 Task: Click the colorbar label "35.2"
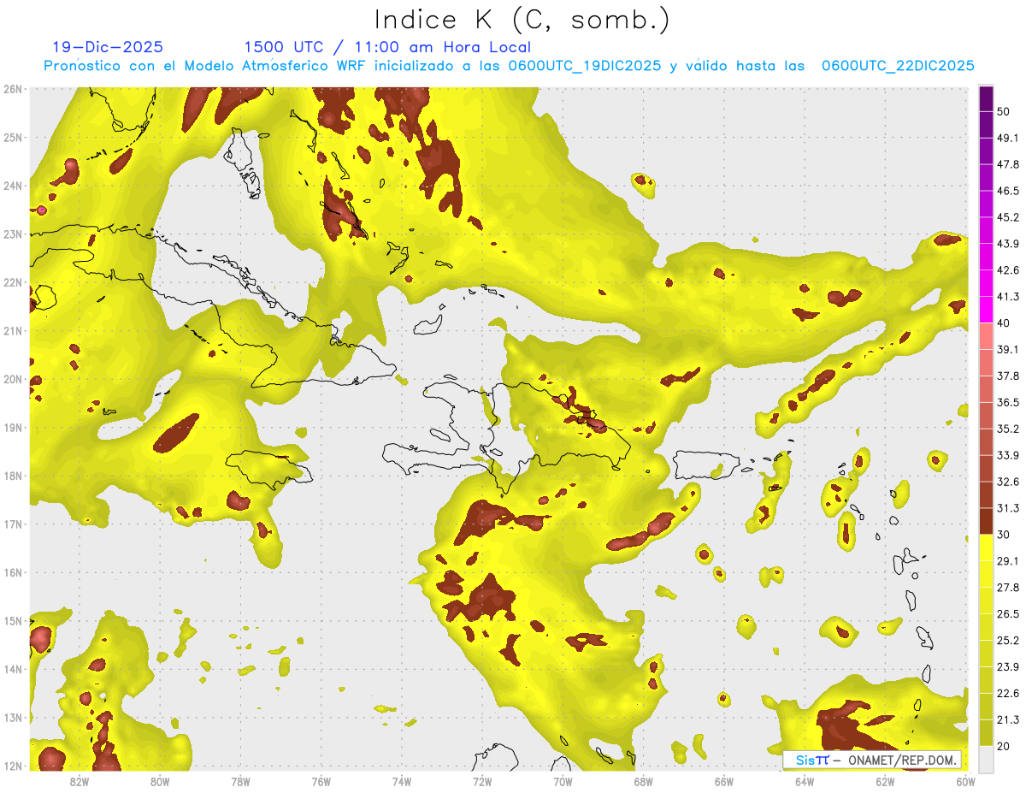(1008, 429)
